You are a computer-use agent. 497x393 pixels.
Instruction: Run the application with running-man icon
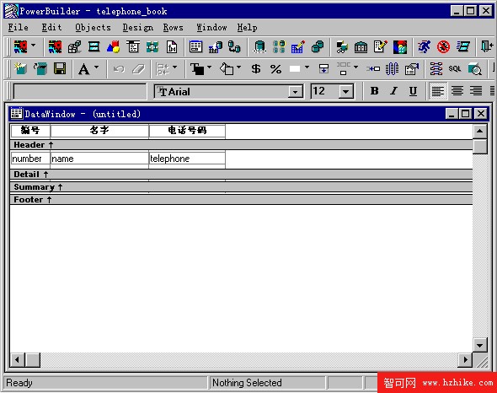click(x=424, y=47)
